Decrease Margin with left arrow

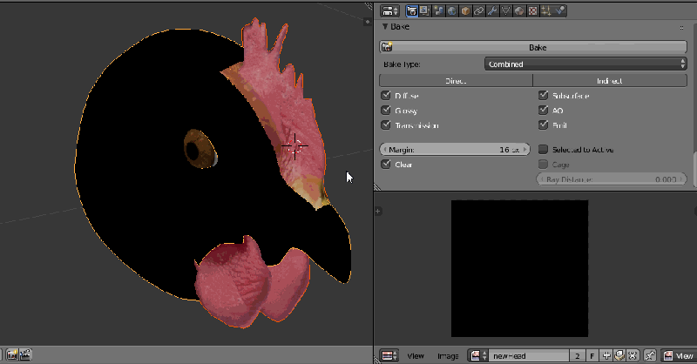click(x=385, y=150)
